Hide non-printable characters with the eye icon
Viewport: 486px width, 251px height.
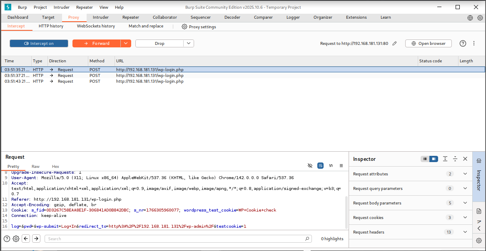(310, 165)
